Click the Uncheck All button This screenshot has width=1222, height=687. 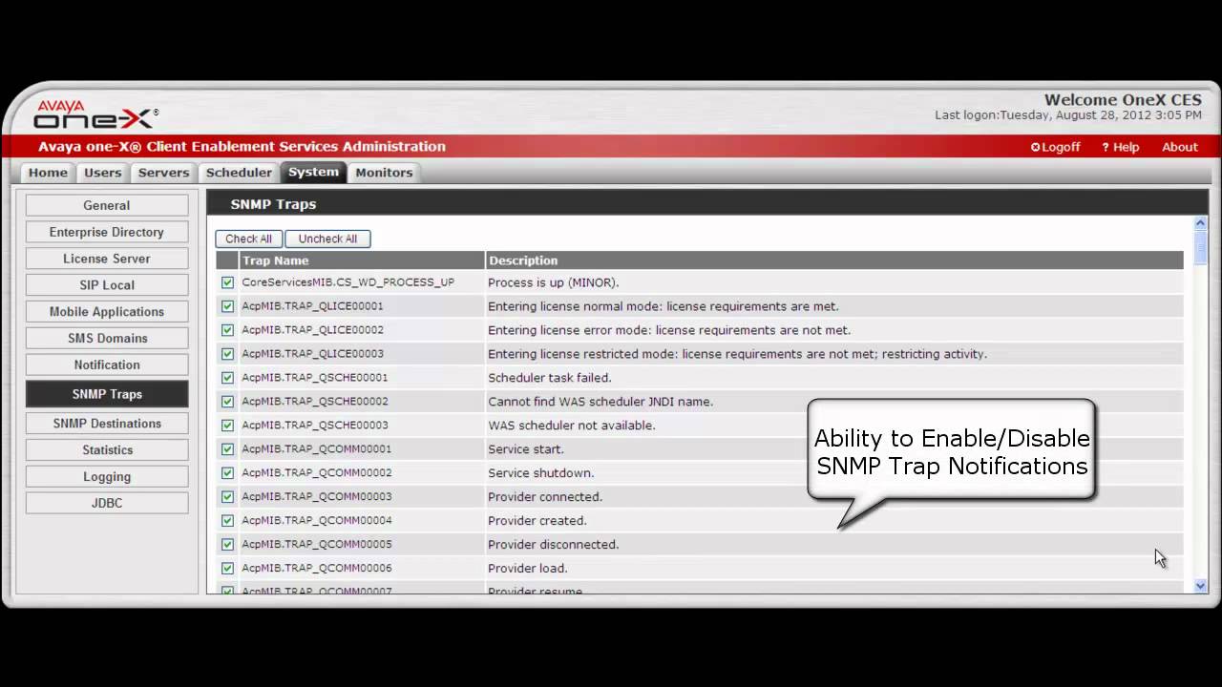pyautogui.click(x=327, y=239)
